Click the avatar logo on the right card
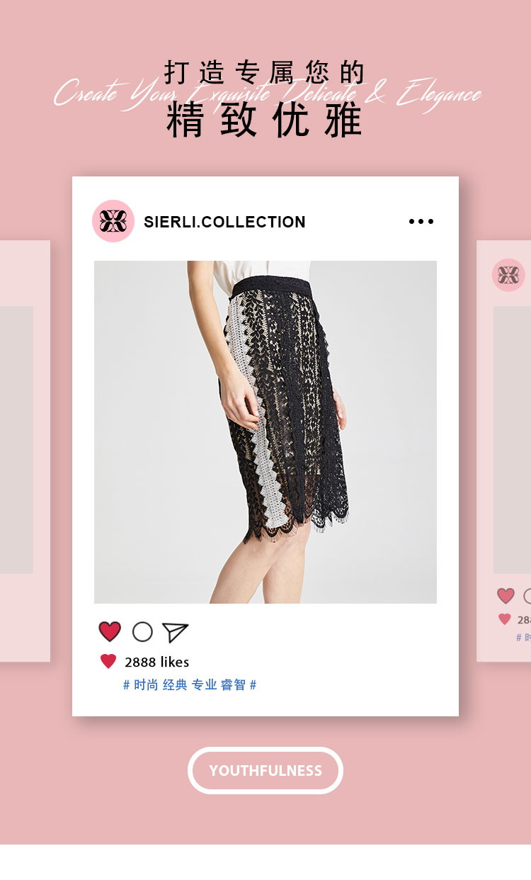 [x=508, y=275]
